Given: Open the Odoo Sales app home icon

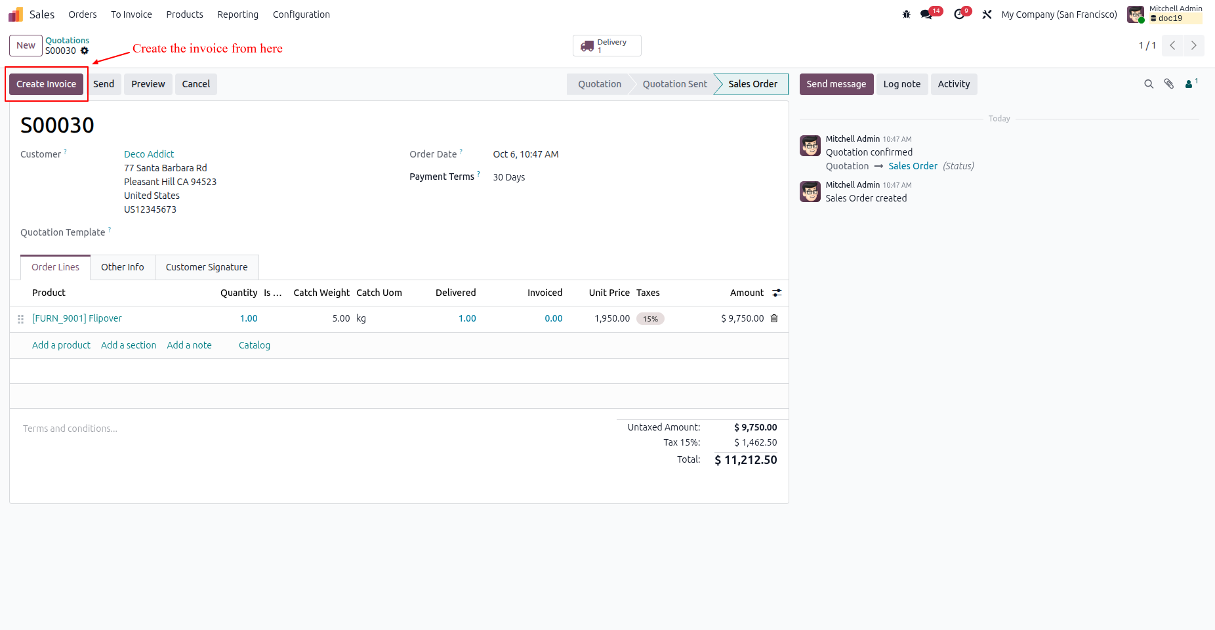Looking at the screenshot, I should [x=16, y=14].
